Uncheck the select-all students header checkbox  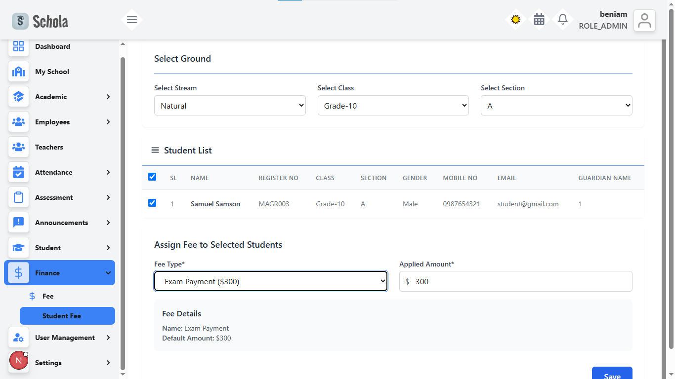tap(152, 177)
